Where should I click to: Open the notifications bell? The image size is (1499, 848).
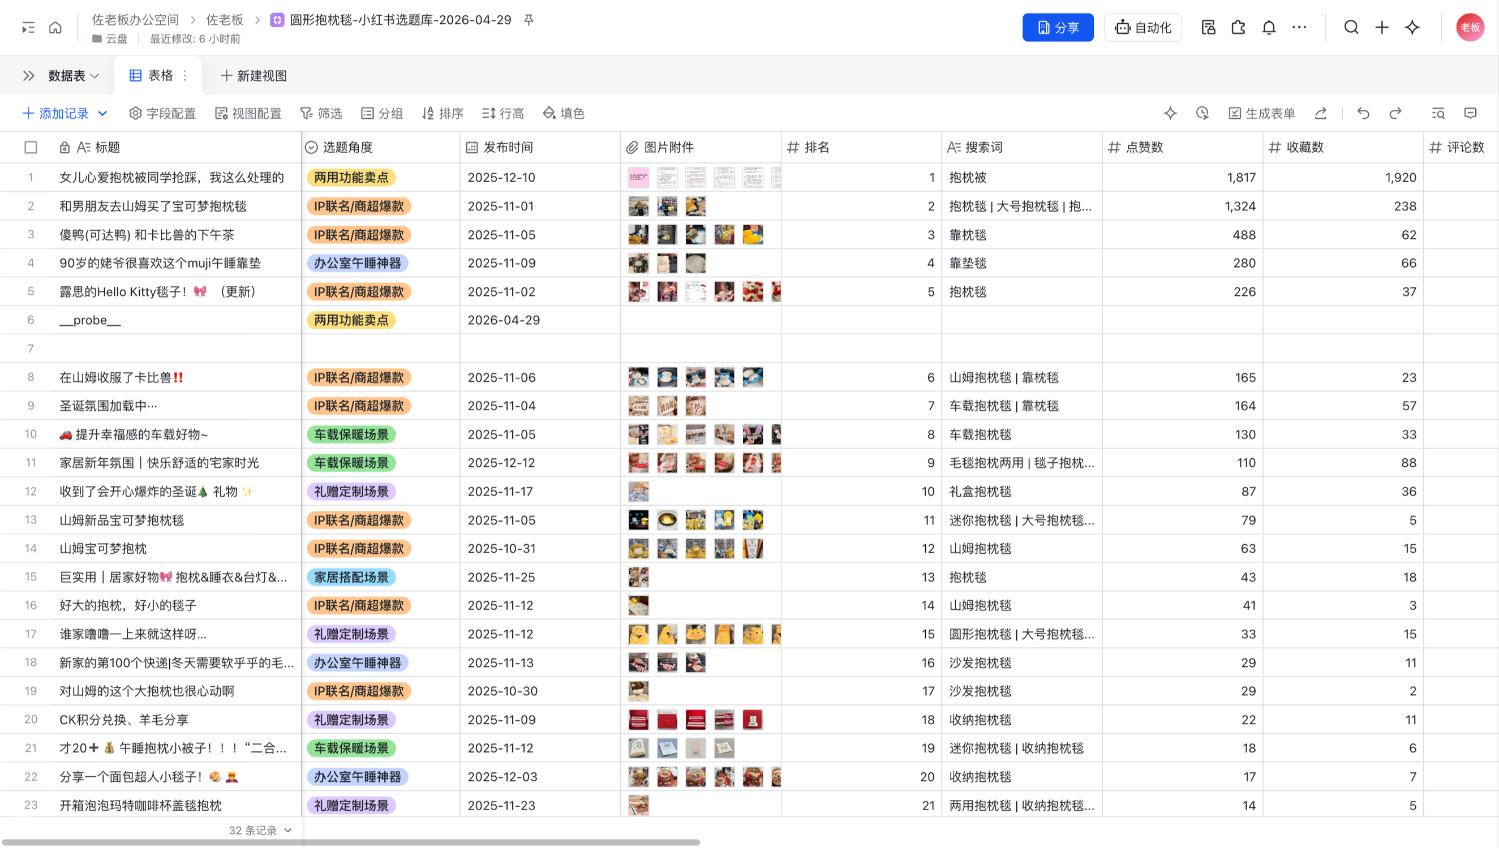tap(1268, 27)
